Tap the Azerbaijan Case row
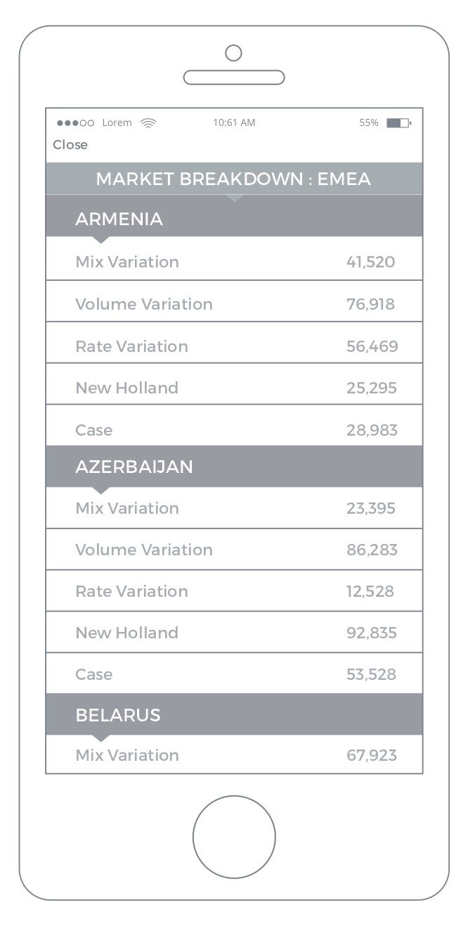The height and width of the screenshot is (929, 468). (x=234, y=674)
